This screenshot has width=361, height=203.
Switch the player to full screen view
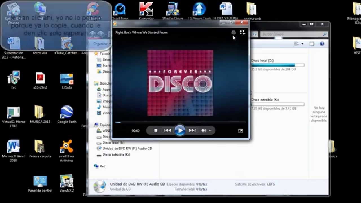coord(240,131)
